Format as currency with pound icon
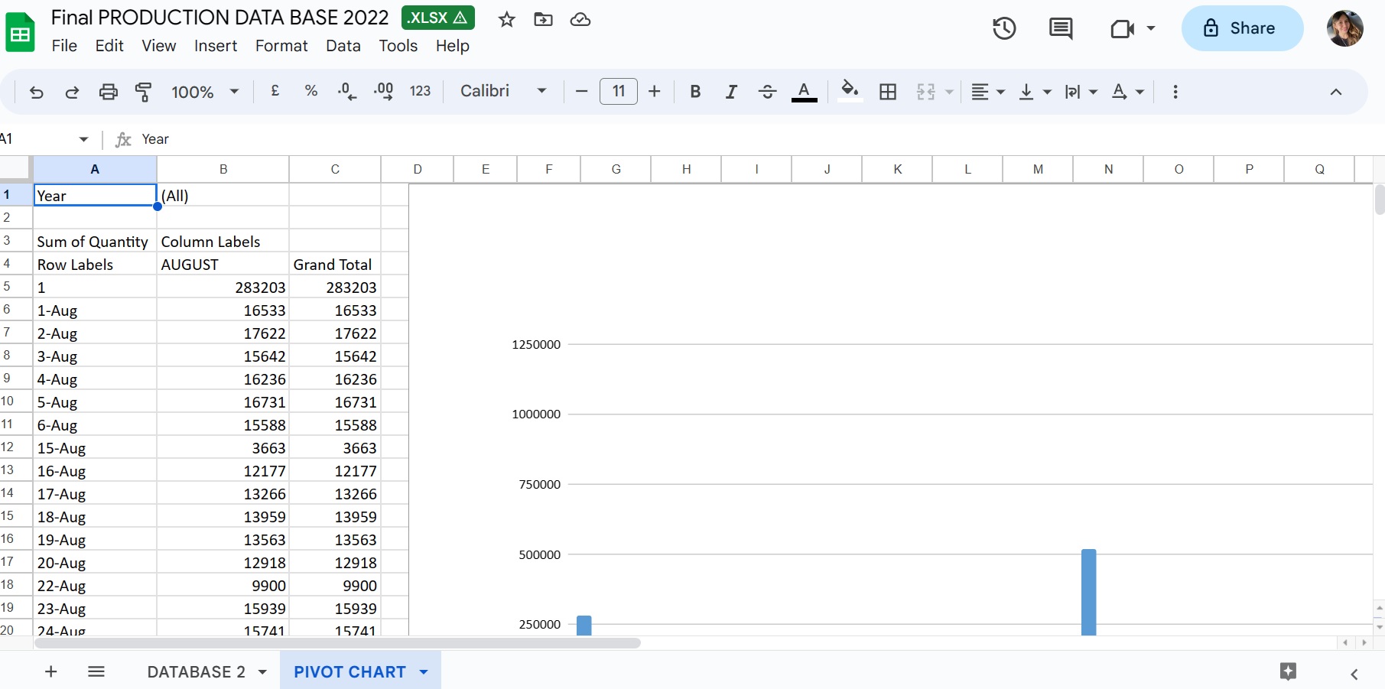Viewport: 1385px width, 689px height. (x=275, y=91)
